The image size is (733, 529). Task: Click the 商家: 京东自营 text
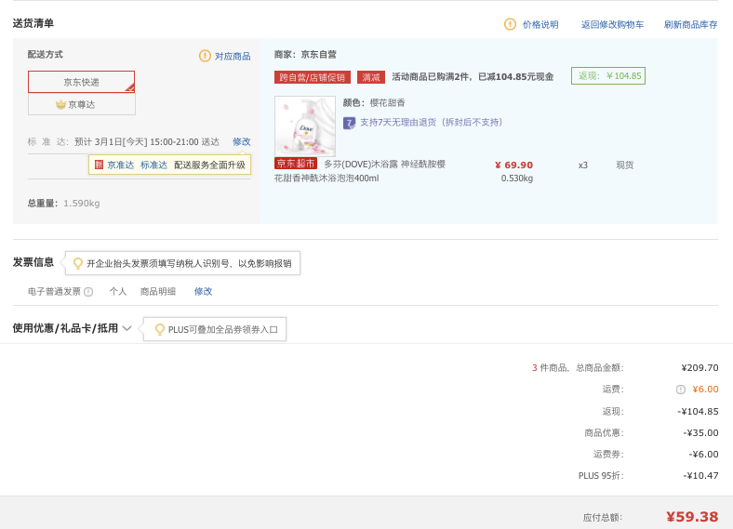(x=305, y=54)
